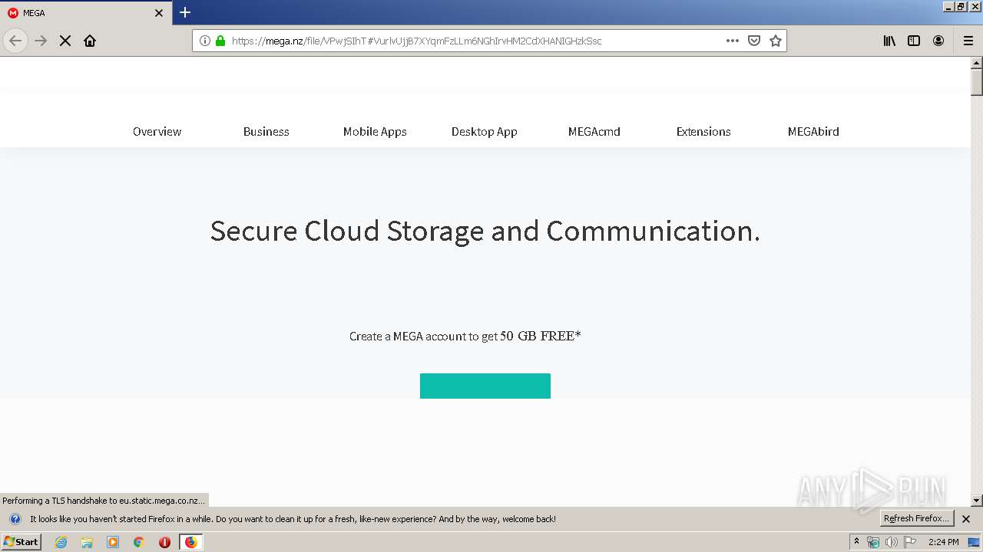This screenshot has width=983, height=552.
Task: Click the volume speaker tray icon
Action: click(892, 542)
